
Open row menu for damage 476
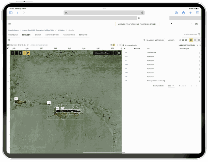pyautogui.click(x=200, y=53)
